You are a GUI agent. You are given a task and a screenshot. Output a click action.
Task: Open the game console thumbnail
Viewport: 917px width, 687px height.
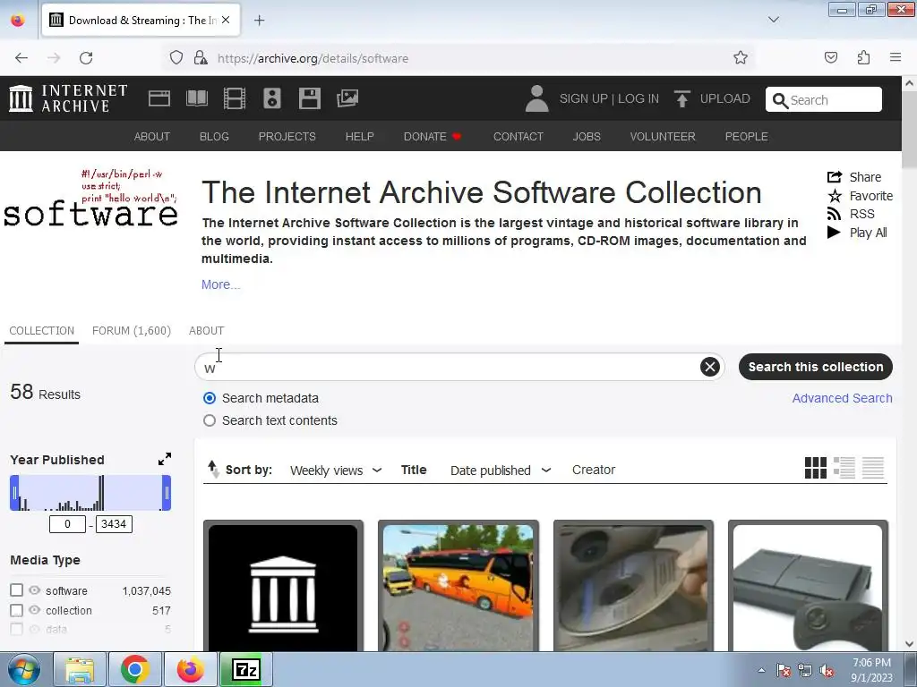(x=808, y=587)
